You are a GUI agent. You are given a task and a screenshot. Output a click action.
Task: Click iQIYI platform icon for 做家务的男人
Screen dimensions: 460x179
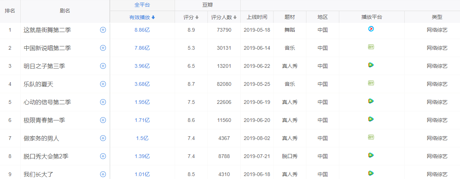(x=371, y=137)
